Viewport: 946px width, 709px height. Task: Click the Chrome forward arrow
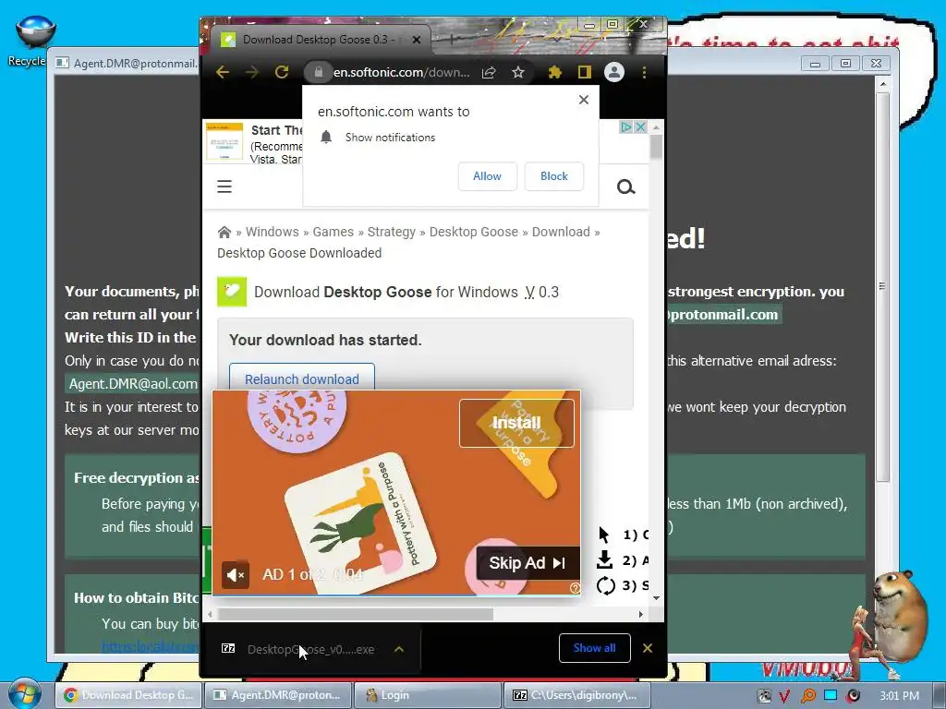pos(252,72)
